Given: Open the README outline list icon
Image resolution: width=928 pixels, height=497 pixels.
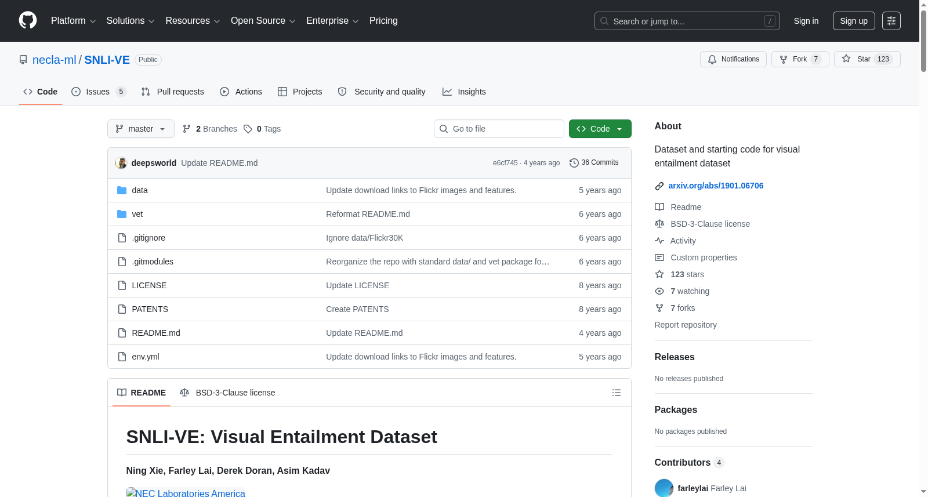Looking at the screenshot, I should point(617,393).
